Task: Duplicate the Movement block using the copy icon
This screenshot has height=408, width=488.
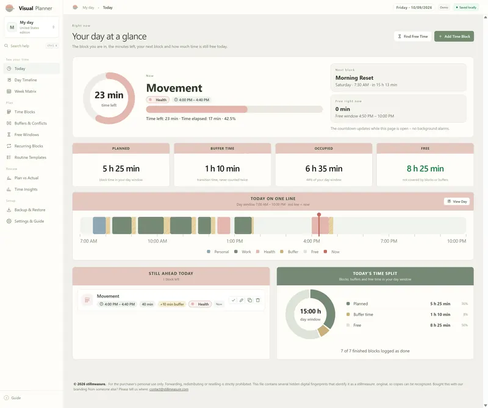Action: point(249,300)
